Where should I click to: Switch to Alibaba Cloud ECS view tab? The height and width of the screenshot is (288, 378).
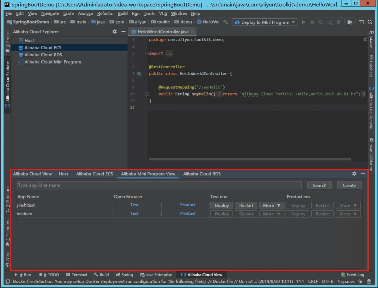[94, 174]
